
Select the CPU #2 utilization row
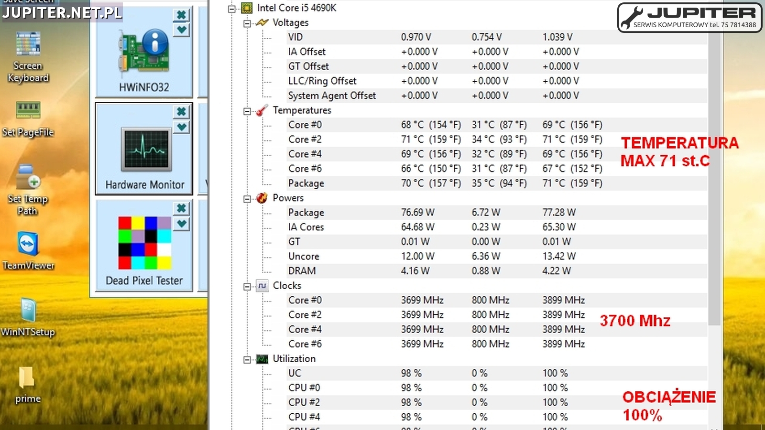497,403
